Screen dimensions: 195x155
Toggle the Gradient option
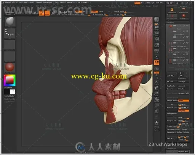pos(8,88)
